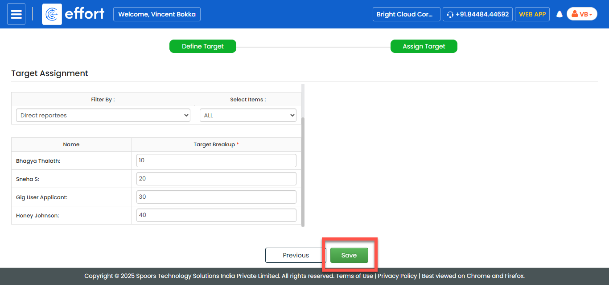Focus Honey Johnson target breakup field

(x=216, y=215)
